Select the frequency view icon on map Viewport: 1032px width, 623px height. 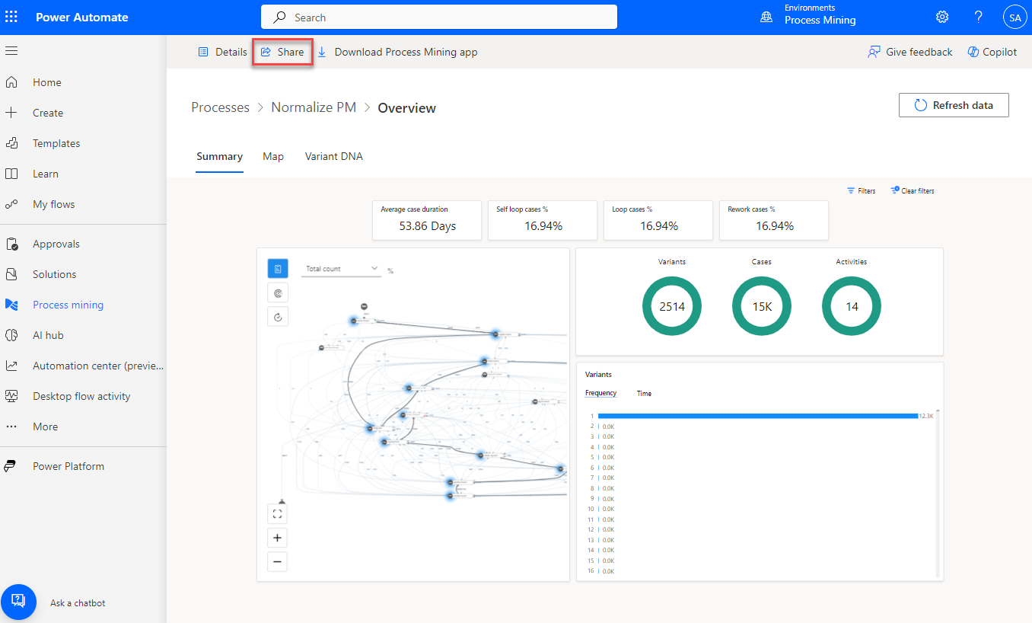(x=278, y=269)
